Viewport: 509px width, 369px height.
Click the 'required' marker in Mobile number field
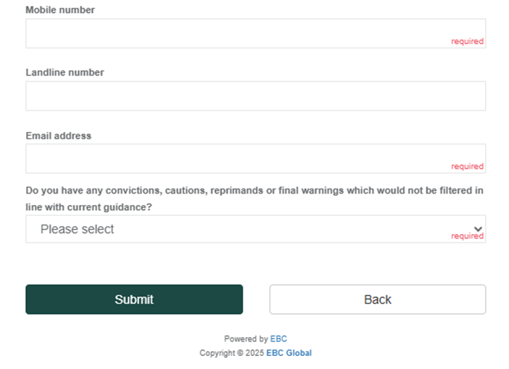click(x=467, y=41)
